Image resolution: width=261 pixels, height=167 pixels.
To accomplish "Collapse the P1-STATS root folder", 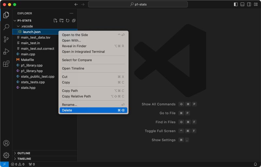I will 15,21.
